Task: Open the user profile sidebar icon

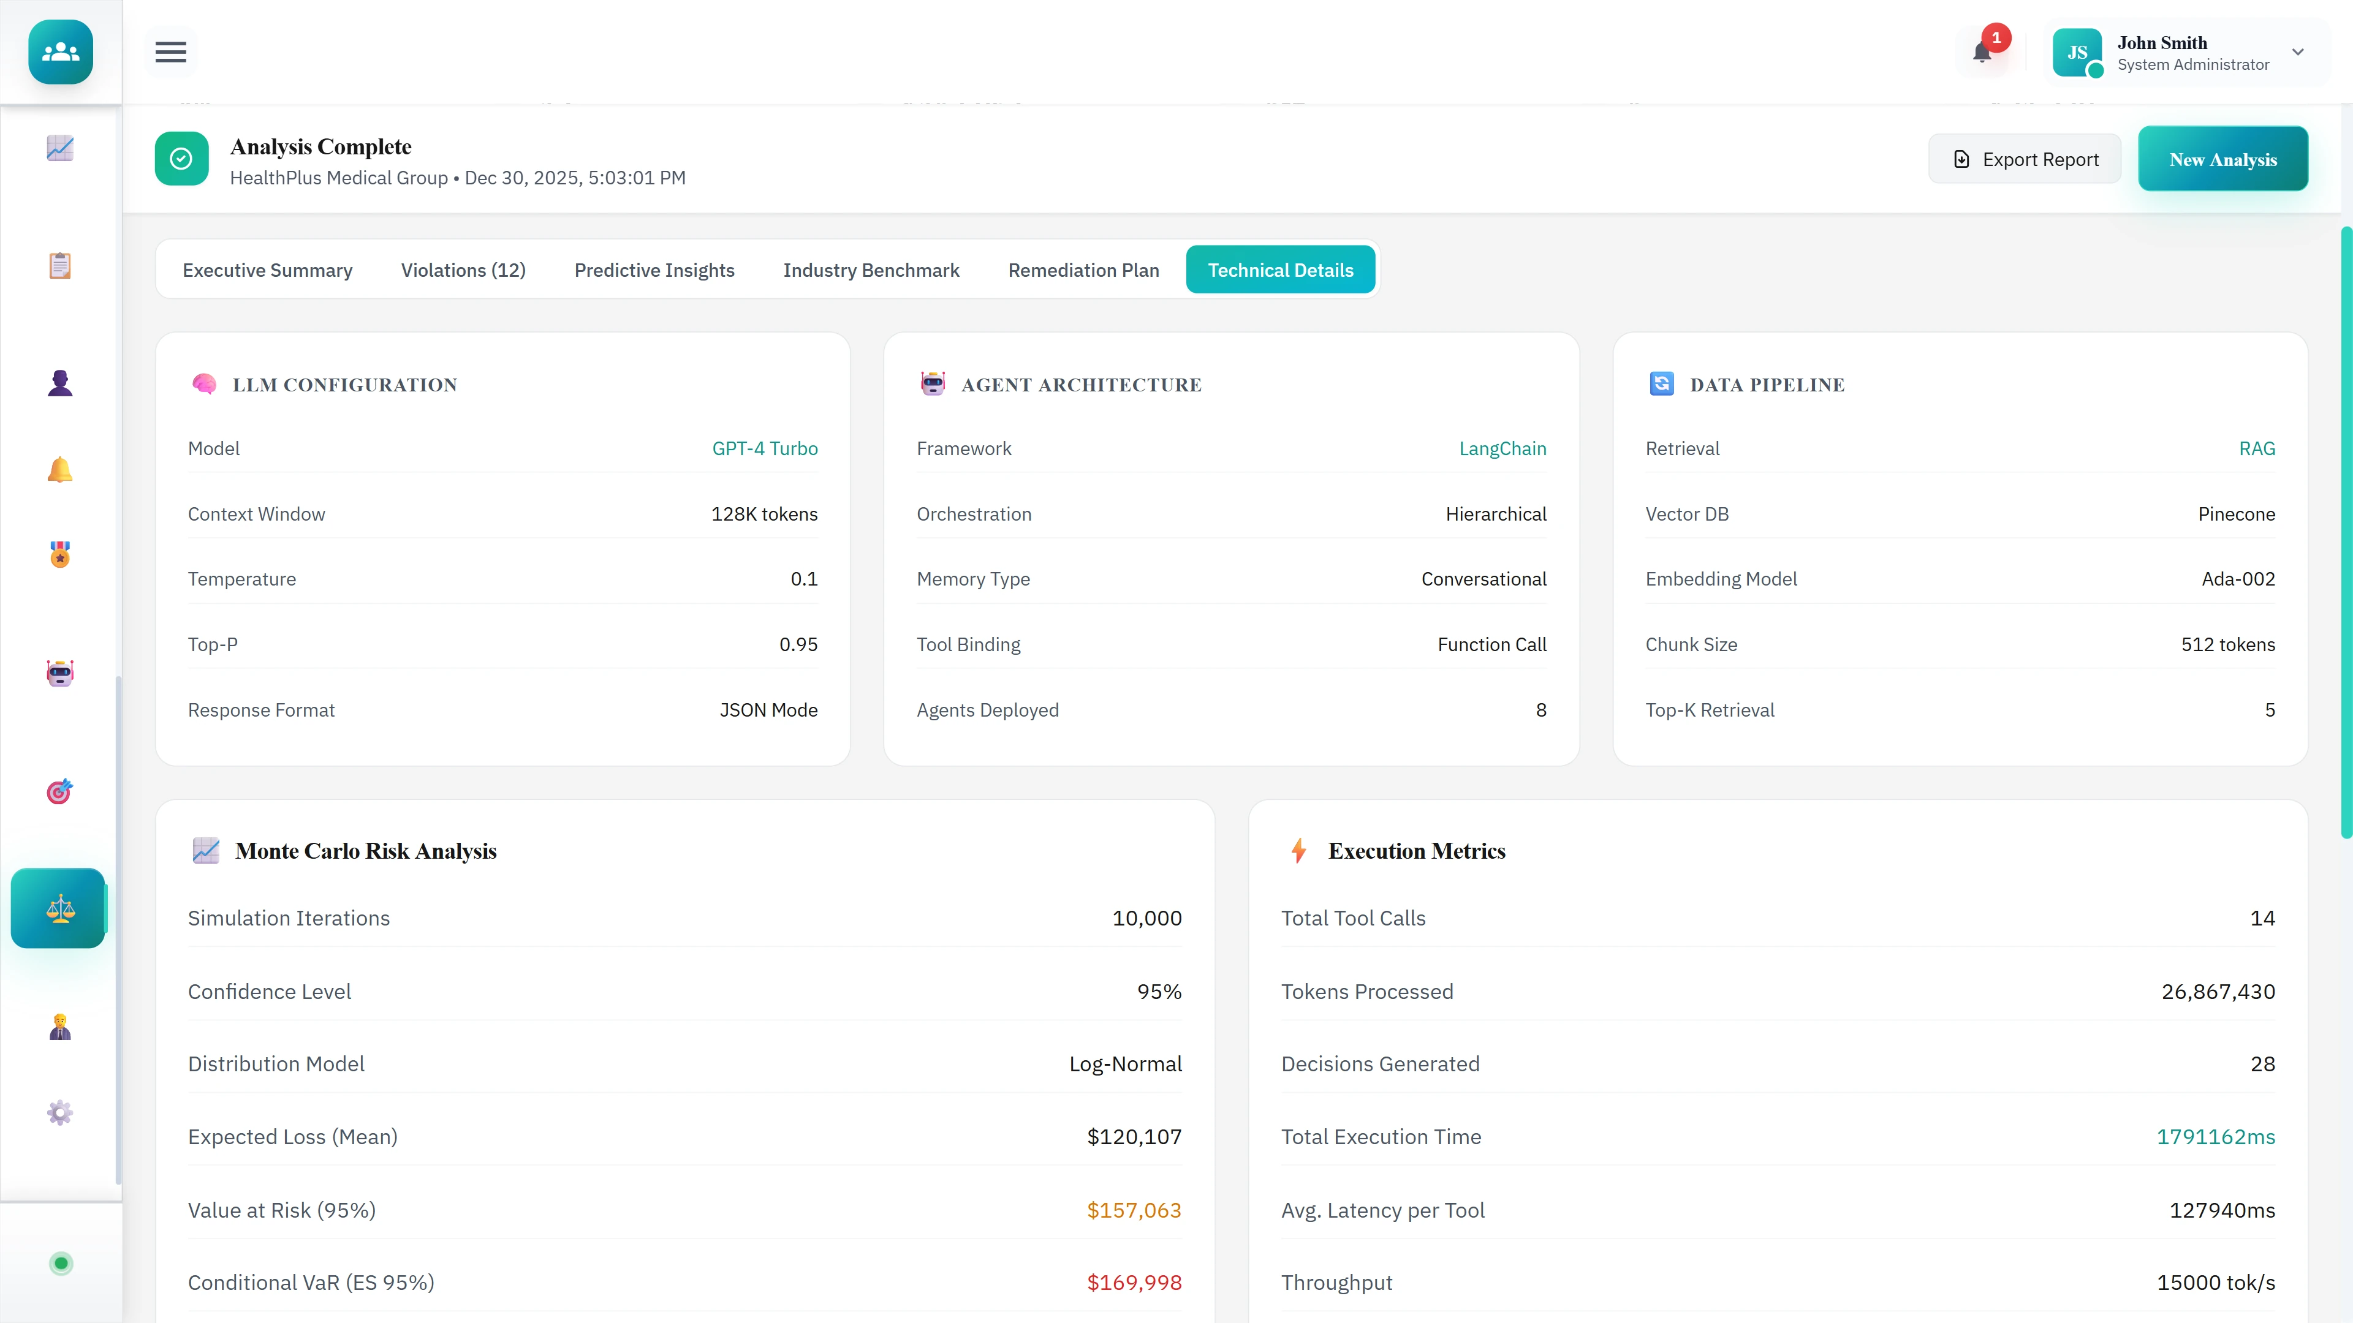Action: point(59,382)
